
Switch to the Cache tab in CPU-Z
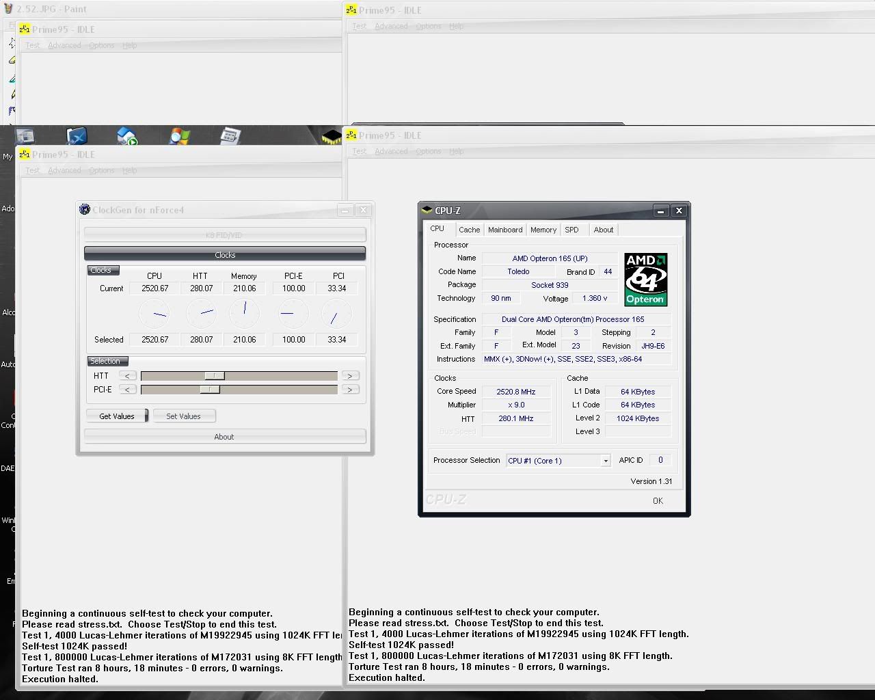click(x=469, y=230)
